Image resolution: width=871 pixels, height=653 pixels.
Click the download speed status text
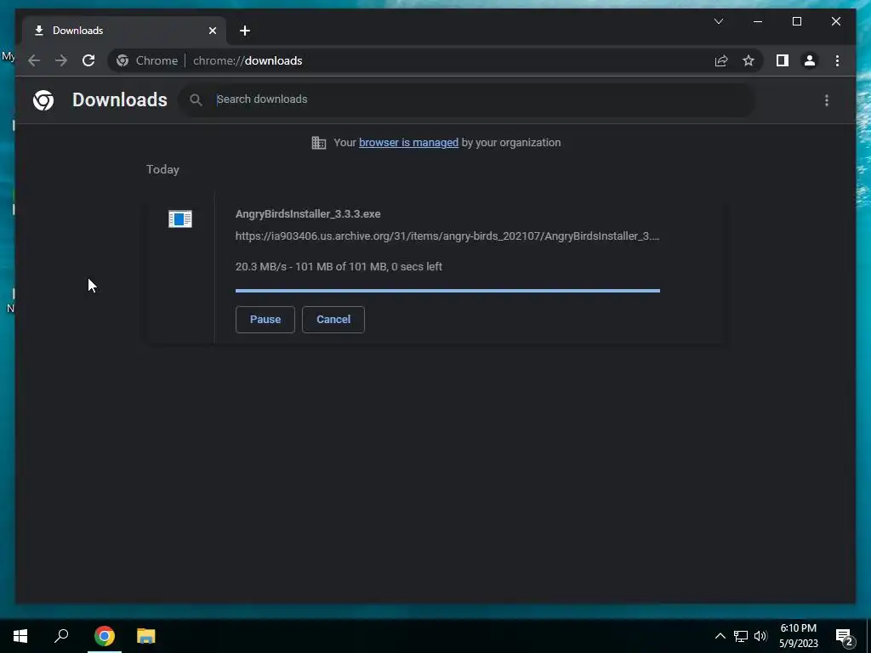click(x=339, y=266)
